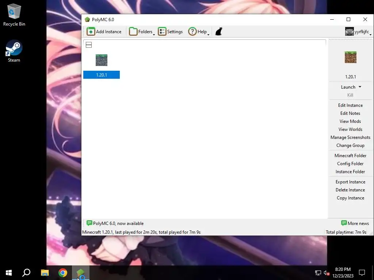Click Change Group

350,145
